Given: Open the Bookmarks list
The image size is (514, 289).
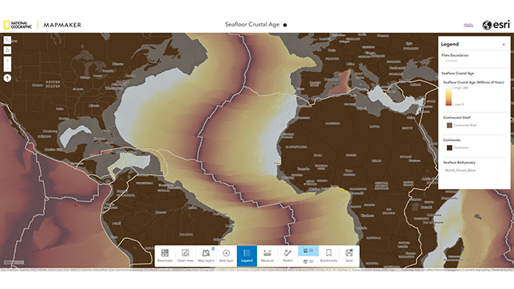Looking at the screenshot, I should (x=329, y=256).
